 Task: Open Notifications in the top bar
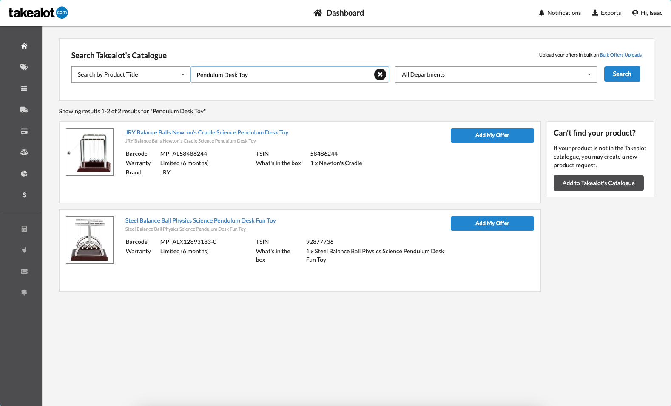pyautogui.click(x=560, y=13)
